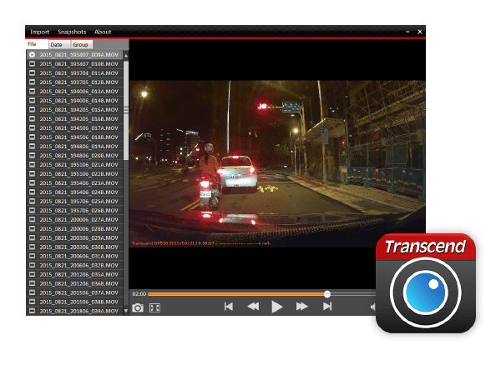Click the file list scroll-up arrow
Screen dimensions: 501x375
[126, 56]
